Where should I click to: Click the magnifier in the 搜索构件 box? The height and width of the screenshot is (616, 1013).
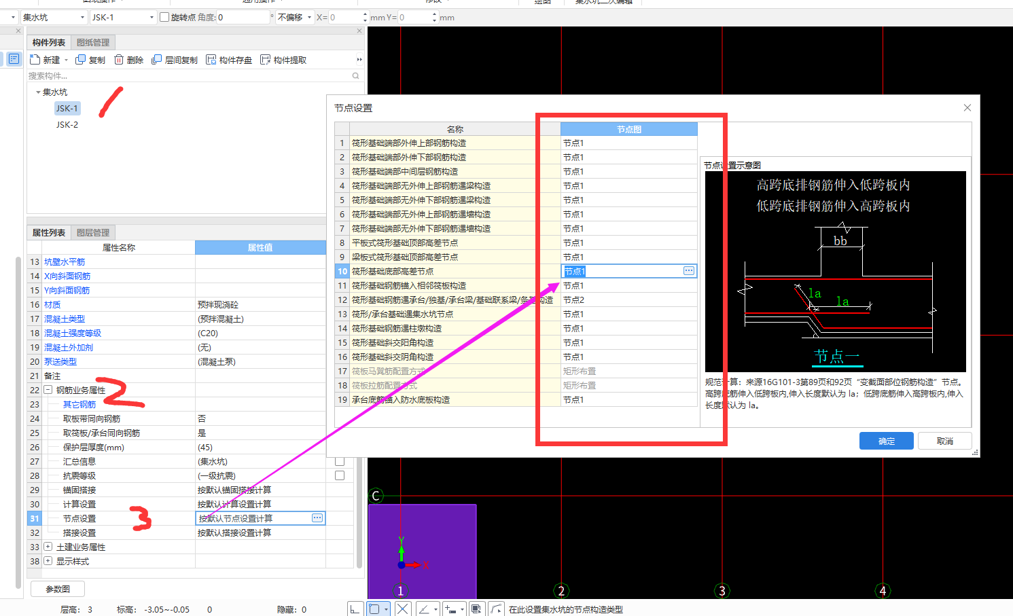point(355,76)
